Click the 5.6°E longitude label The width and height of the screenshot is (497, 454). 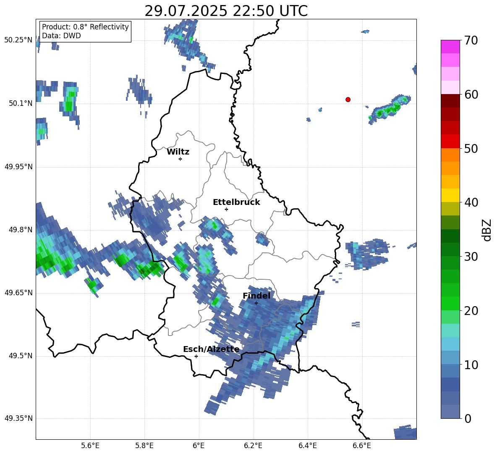(90, 446)
